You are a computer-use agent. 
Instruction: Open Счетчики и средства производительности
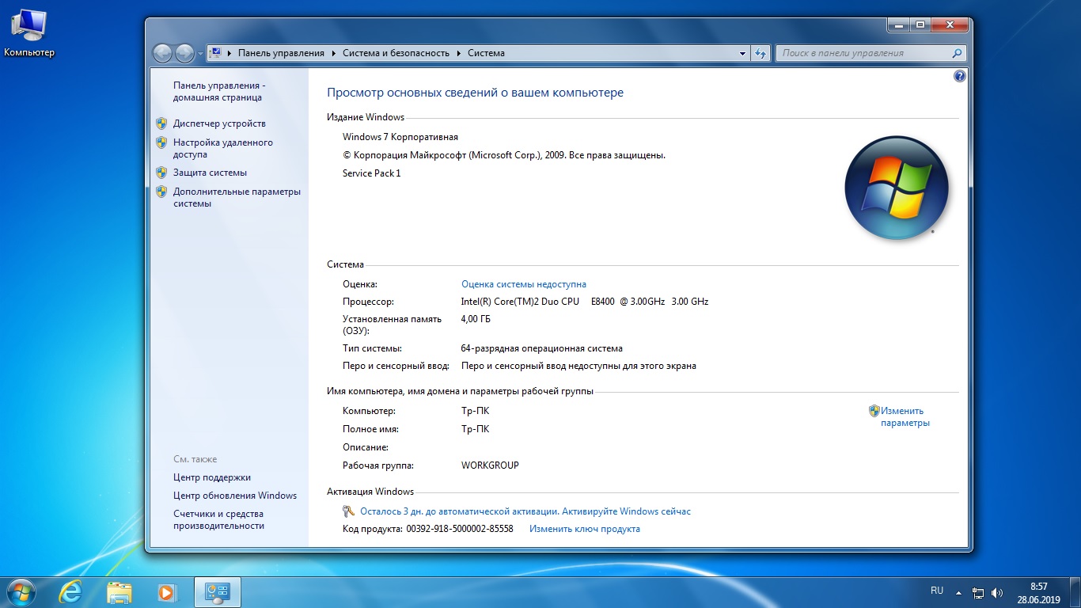218,519
